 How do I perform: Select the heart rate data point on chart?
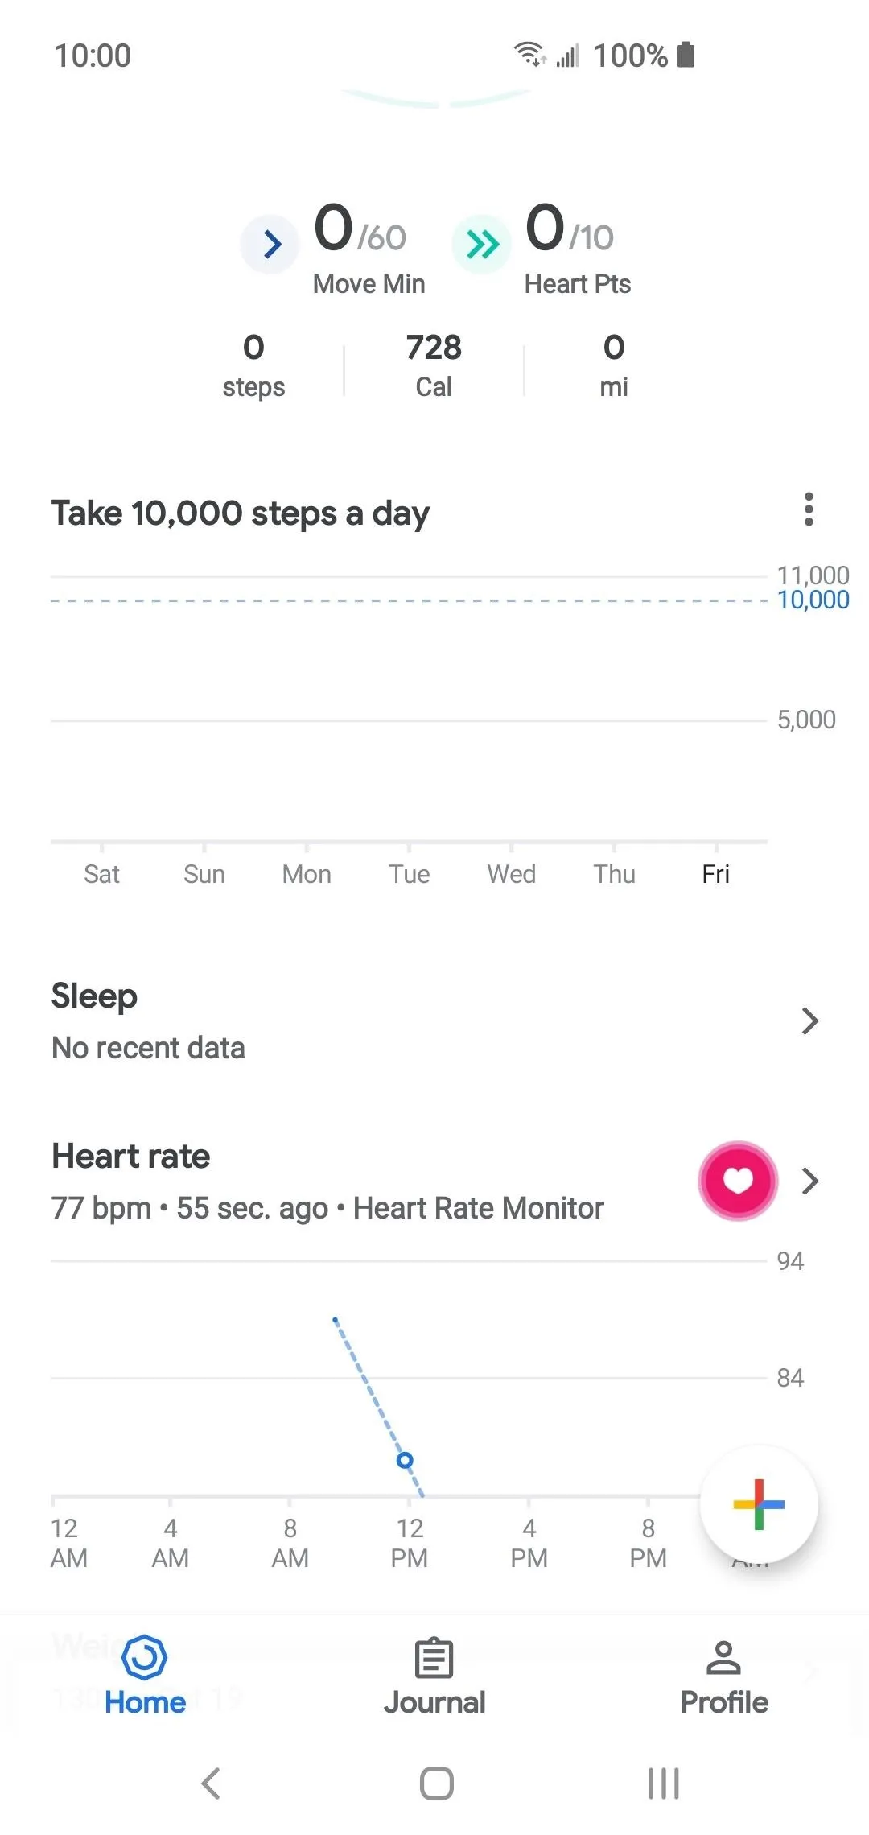tap(405, 1460)
